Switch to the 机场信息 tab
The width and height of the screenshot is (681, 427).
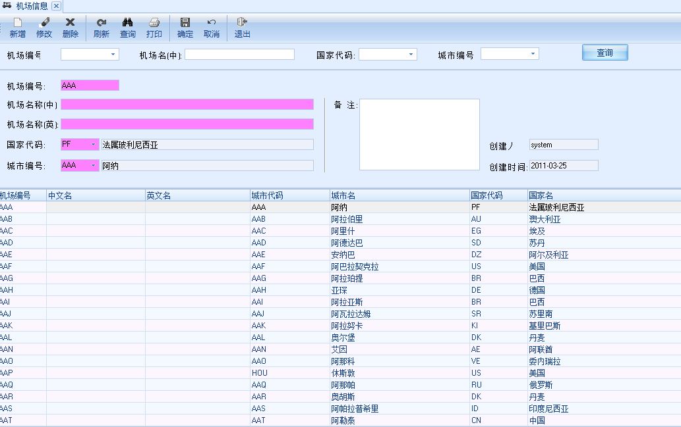(31, 6)
